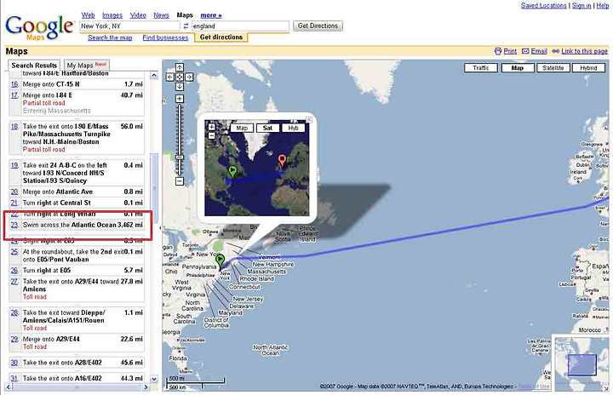
Task: Click the center return-to-last-result pan button
Action: [x=180, y=77]
